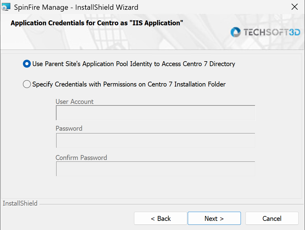The height and width of the screenshot is (230, 305).
Task: Click the installer icon in the title bar
Action: (x=6, y=7)
